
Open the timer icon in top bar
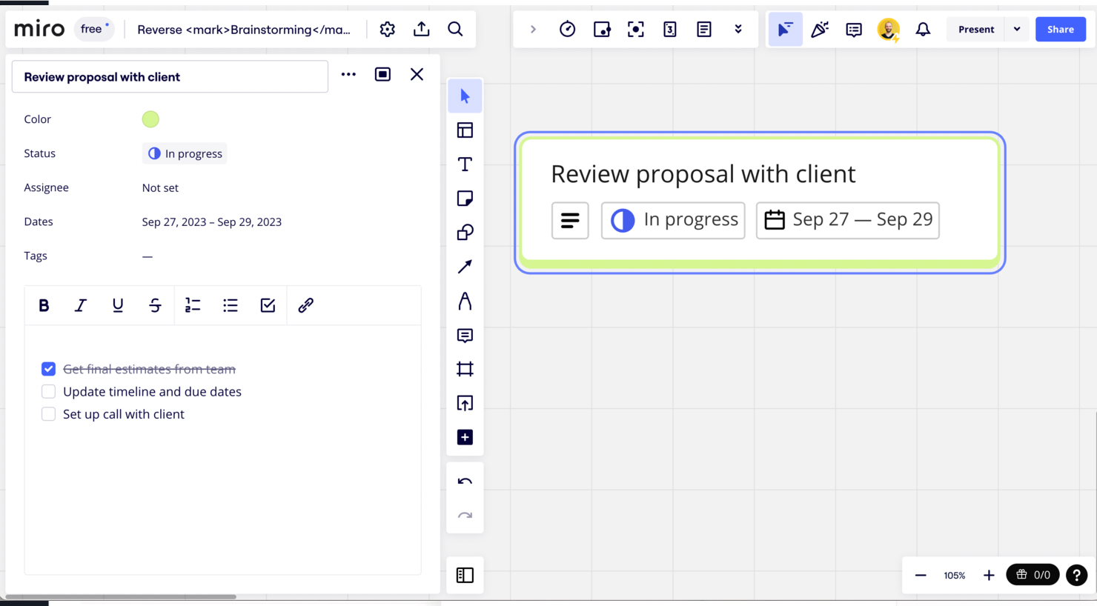click(567, 30)
